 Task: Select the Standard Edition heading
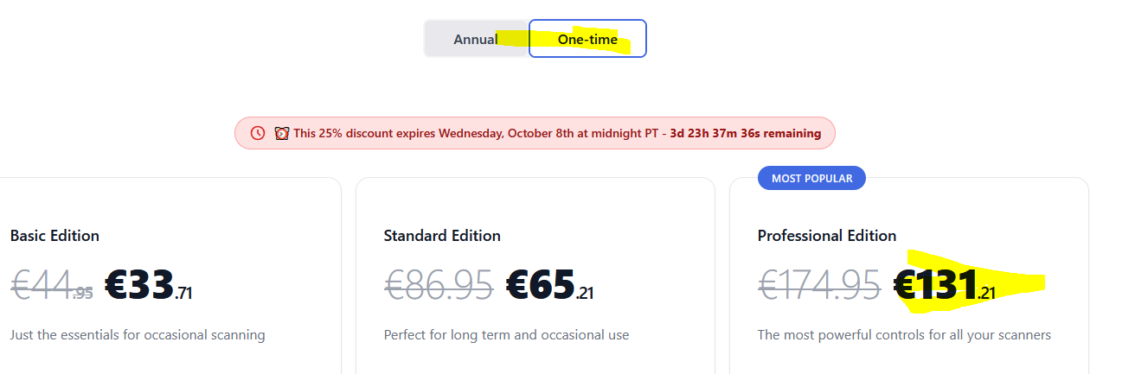coord(442,236)
